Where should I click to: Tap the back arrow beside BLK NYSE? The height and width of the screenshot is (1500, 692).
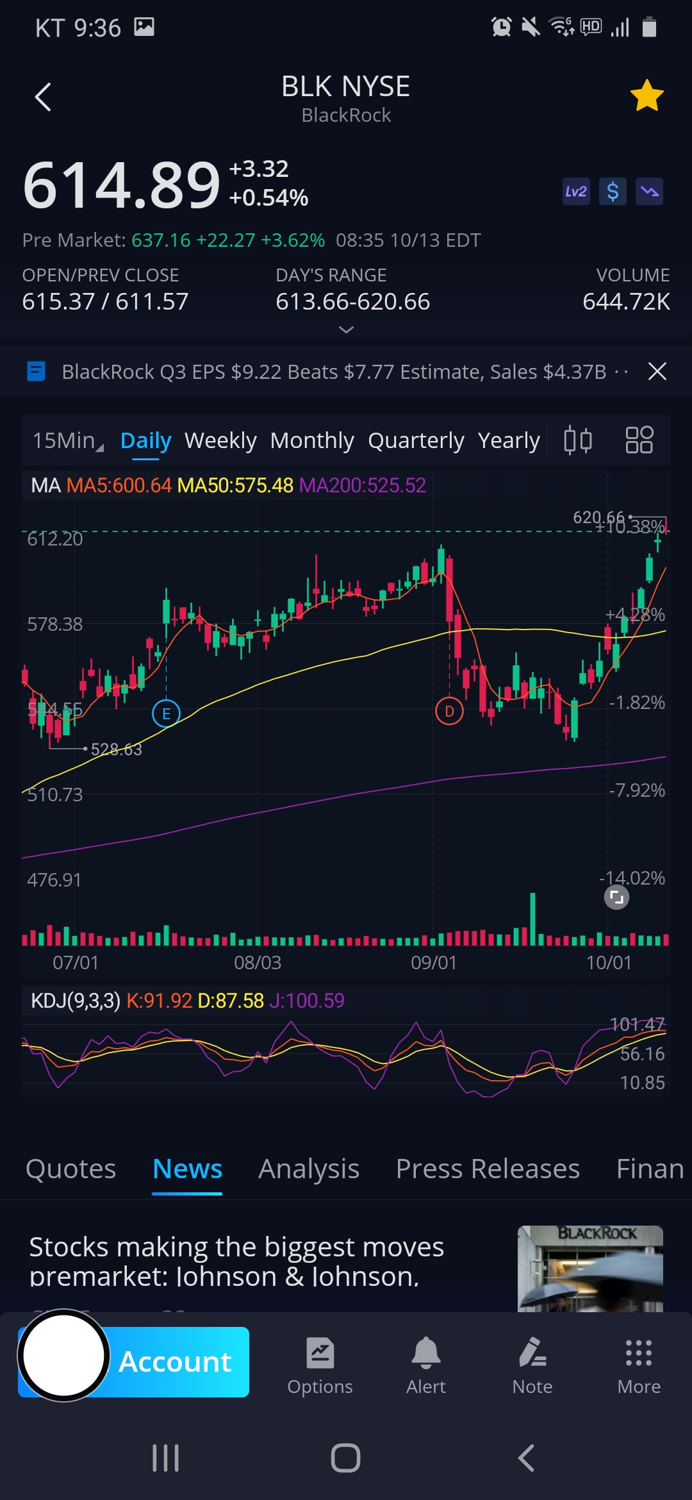pyautogui.click(x=43, y=97)
